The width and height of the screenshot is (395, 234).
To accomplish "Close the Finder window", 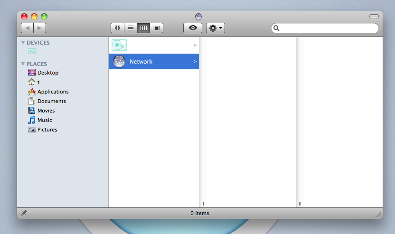I will (24, 17).
